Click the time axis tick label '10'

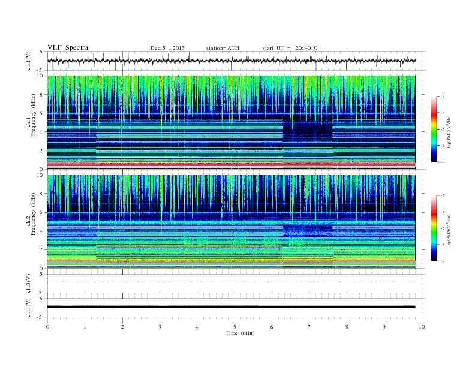pyautogui.click(x=422, y=327)
